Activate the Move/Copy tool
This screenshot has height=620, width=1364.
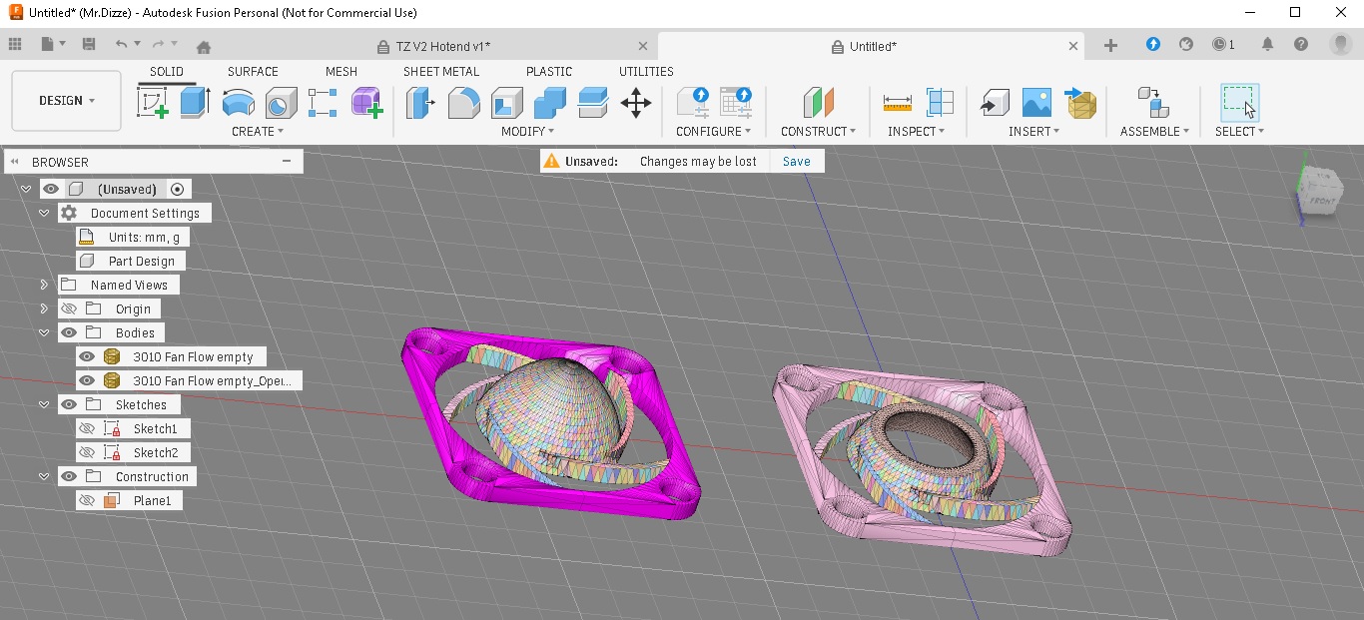[636, 102]
